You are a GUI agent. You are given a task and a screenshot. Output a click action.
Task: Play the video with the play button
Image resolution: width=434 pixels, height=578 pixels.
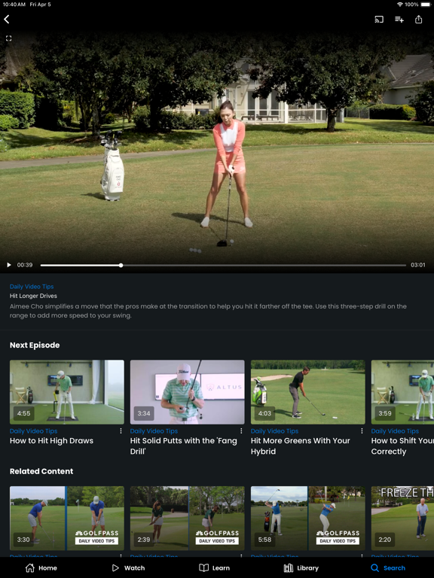point(9,265)
